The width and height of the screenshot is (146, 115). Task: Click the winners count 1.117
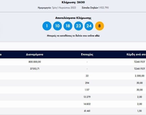[x=87, y=90]
